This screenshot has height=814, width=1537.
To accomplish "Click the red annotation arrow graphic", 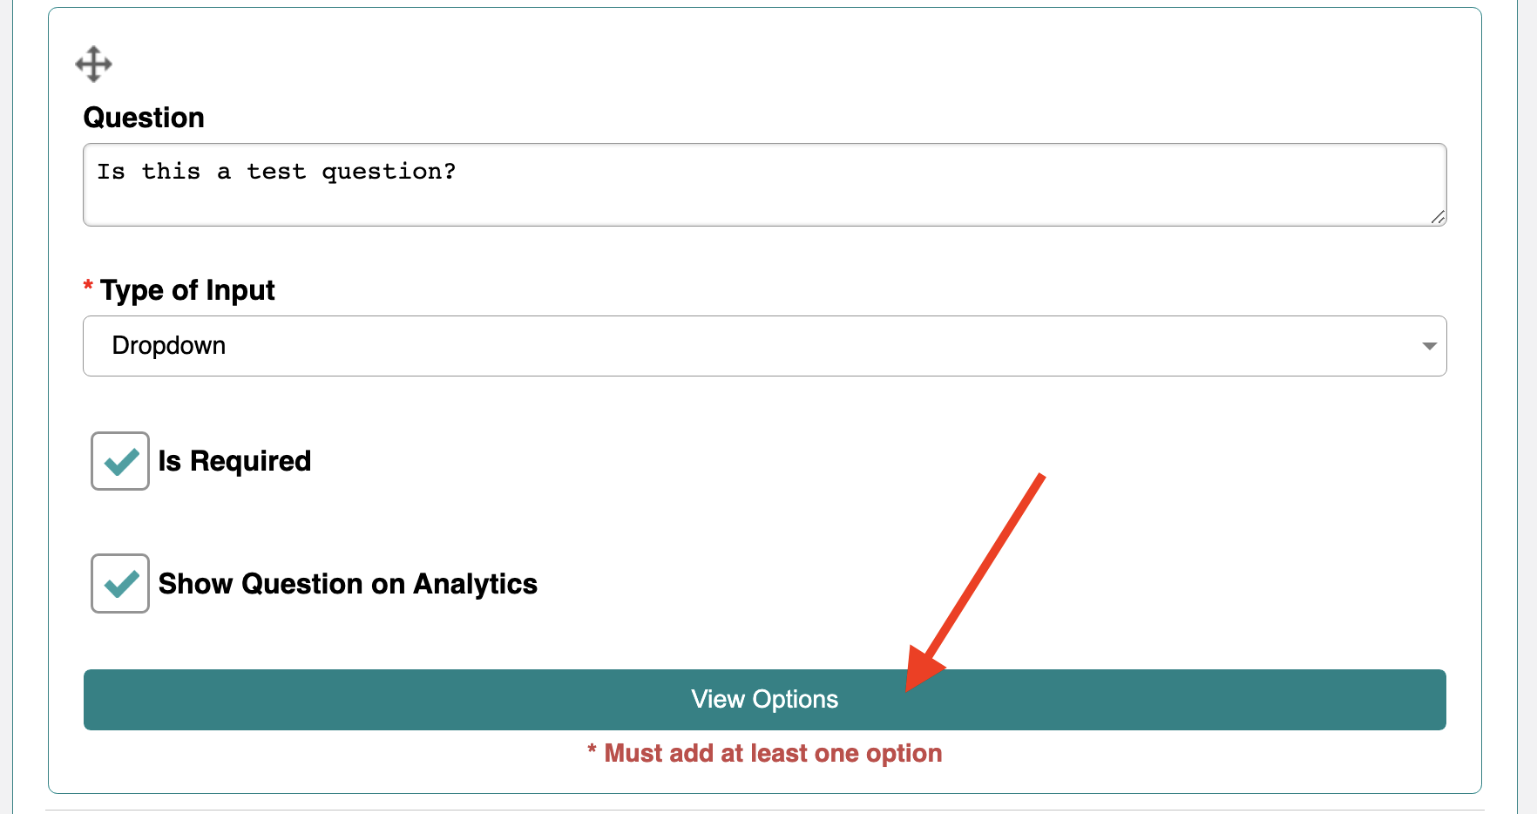I will click(x=975, y=582).
